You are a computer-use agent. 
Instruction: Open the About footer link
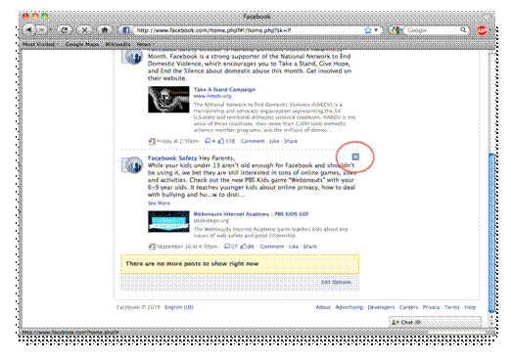tap(323, 307)
